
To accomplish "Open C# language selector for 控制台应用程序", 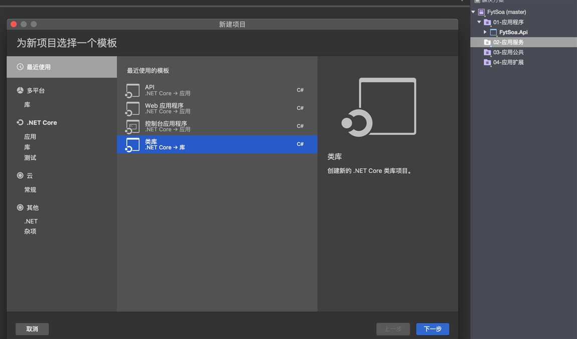I will 300,126.
